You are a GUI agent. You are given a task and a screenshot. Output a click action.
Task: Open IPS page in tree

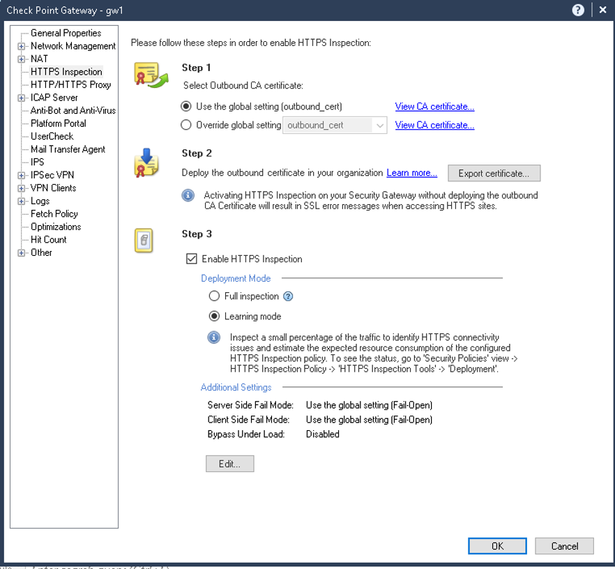pyautogui.click(x=37, y=162)
